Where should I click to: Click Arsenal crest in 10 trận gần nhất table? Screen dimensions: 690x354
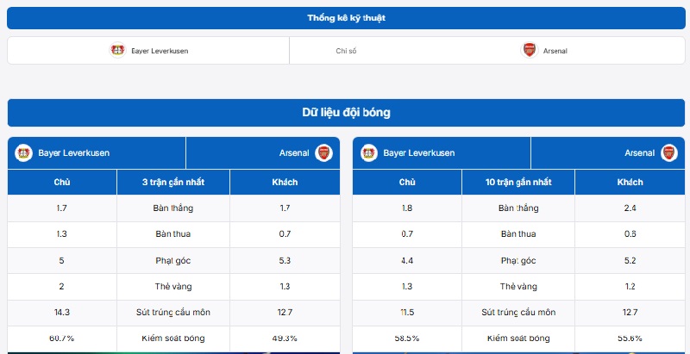tap(669, 152)
